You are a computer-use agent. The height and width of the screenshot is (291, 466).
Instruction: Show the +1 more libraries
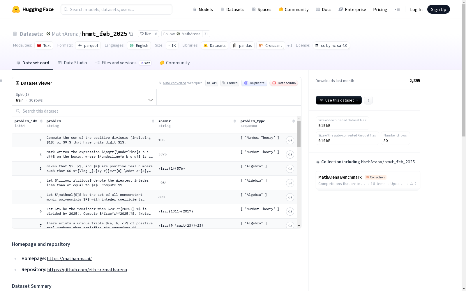[290, 45]
